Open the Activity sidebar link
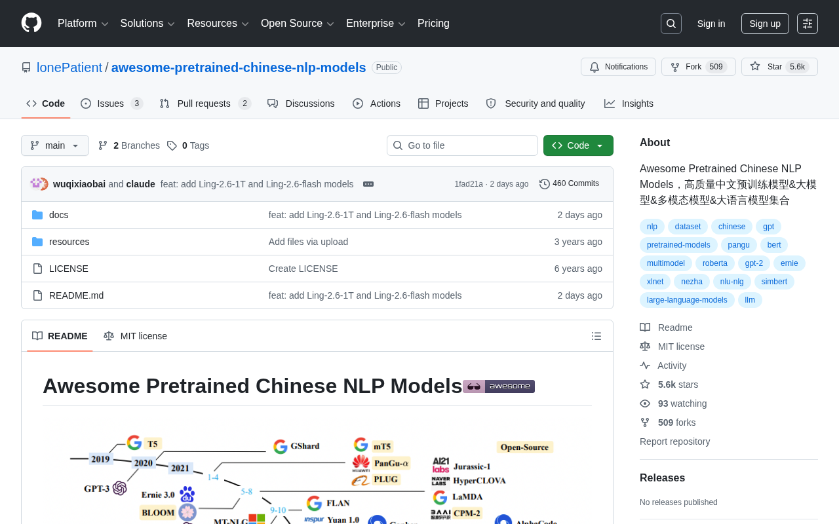The width and height of the screenshot is (839, 524). (663, 365)
